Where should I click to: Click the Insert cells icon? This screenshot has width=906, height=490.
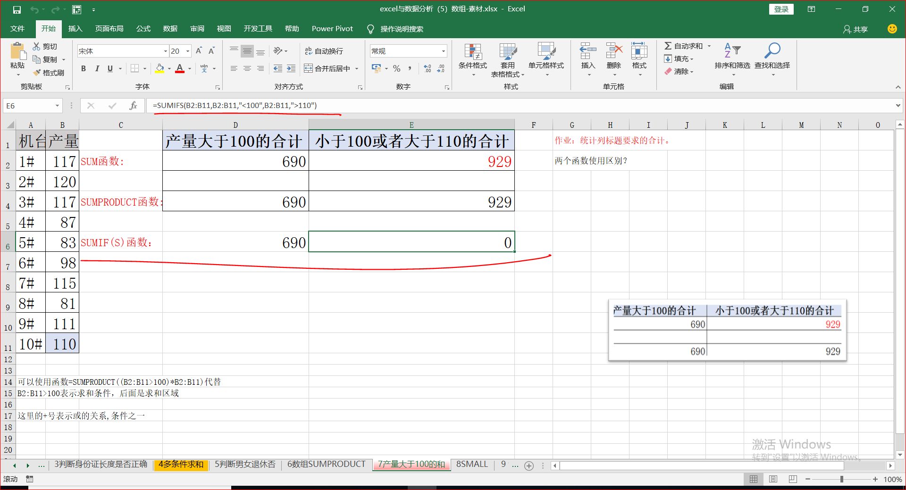(x=588, y=51)
